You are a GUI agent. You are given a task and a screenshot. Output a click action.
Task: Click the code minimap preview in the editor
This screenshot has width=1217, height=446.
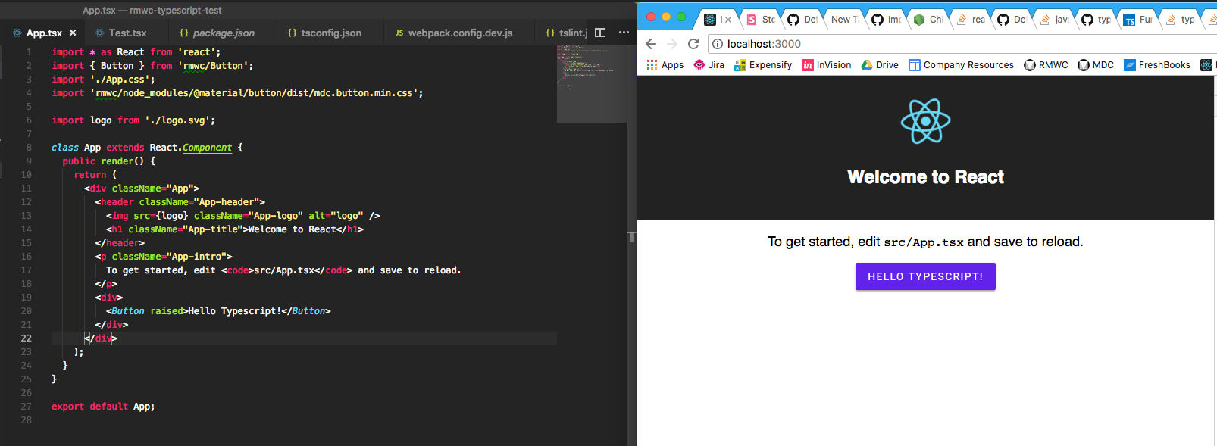coord(592,83)
